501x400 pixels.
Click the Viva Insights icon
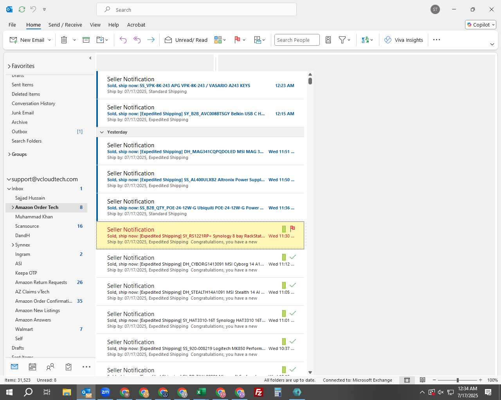pos(388,40)
